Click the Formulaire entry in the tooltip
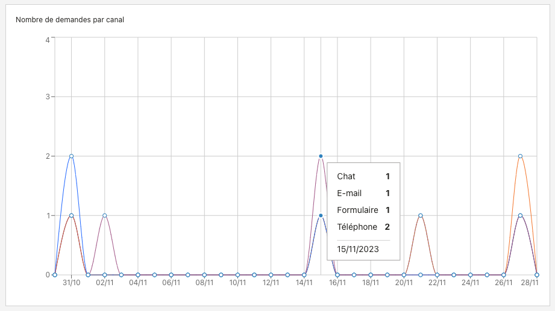The height and width of the screenshot is (311, 555). [363, 210]
